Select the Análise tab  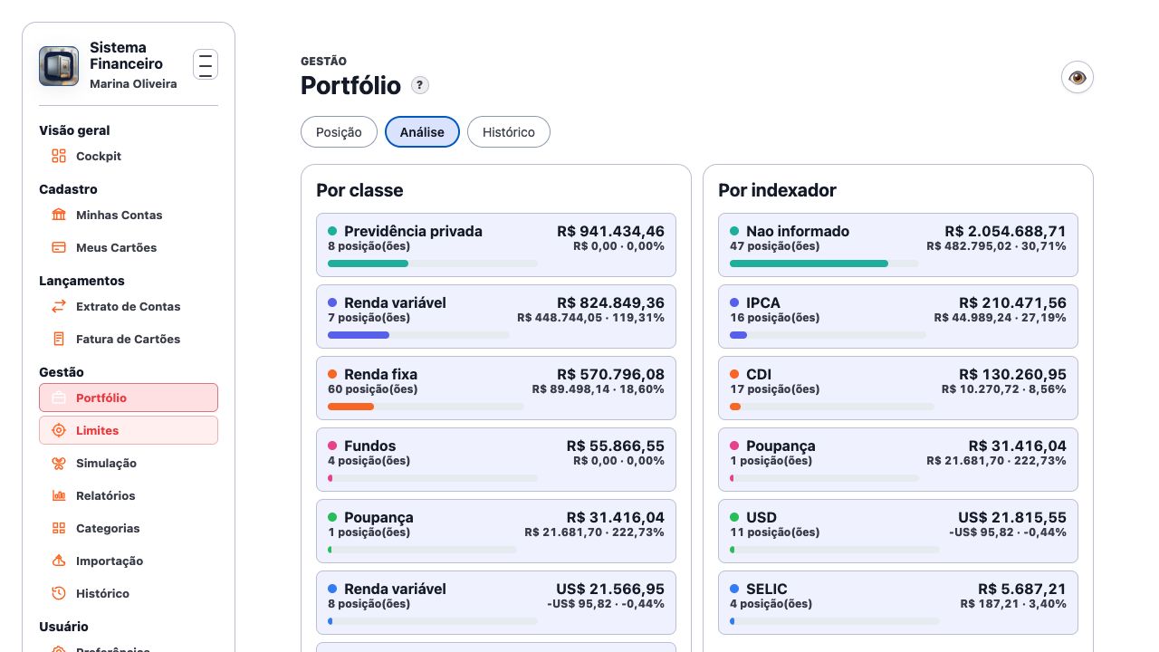(x=422, y=132)
